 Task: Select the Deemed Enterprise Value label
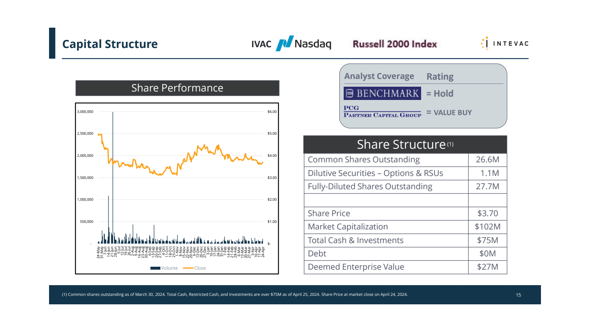click(356, 267)
